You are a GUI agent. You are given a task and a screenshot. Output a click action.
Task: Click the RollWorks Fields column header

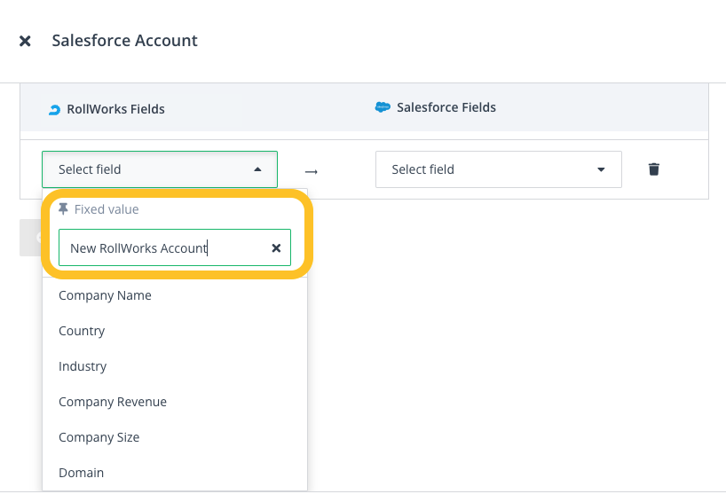point(115,109)
